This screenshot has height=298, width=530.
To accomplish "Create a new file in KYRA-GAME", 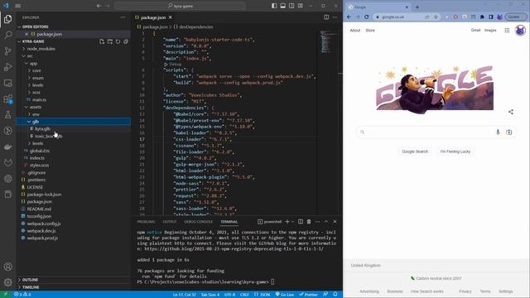I will point(102,41).
